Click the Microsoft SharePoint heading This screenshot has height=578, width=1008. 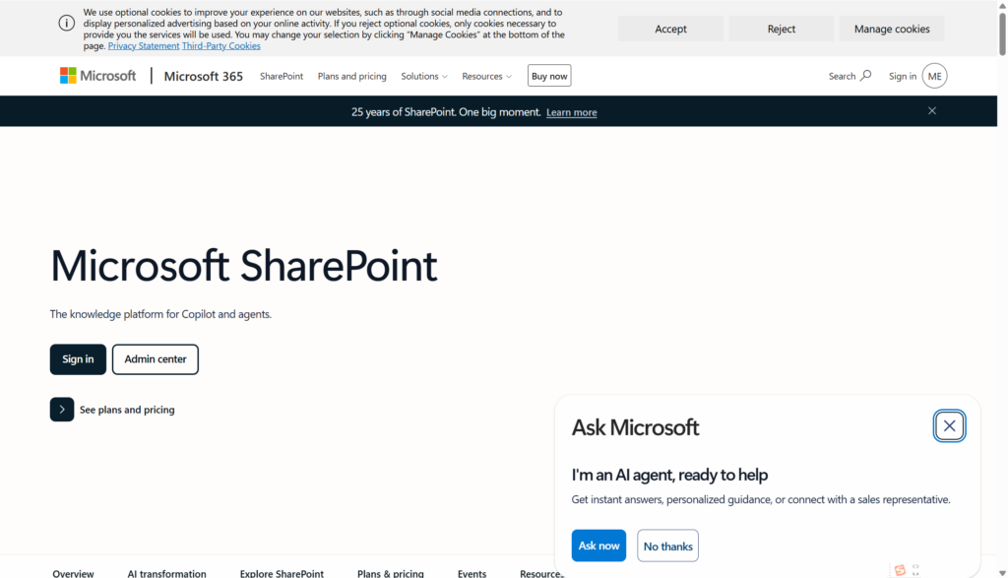244,265
